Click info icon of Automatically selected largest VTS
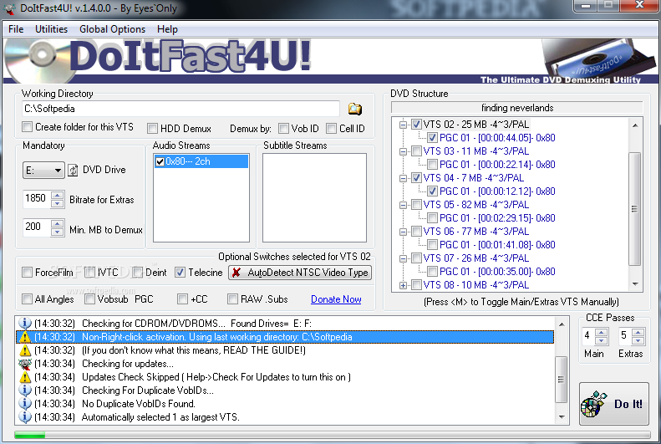Image resolution: width=661 pixels, height=444 pixels. tap(25, 417)
